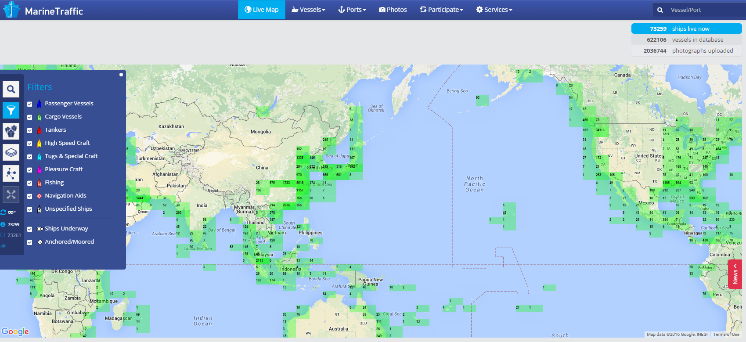
Task: Click the magnifier icon in top search bar
Action: point(660,10)
